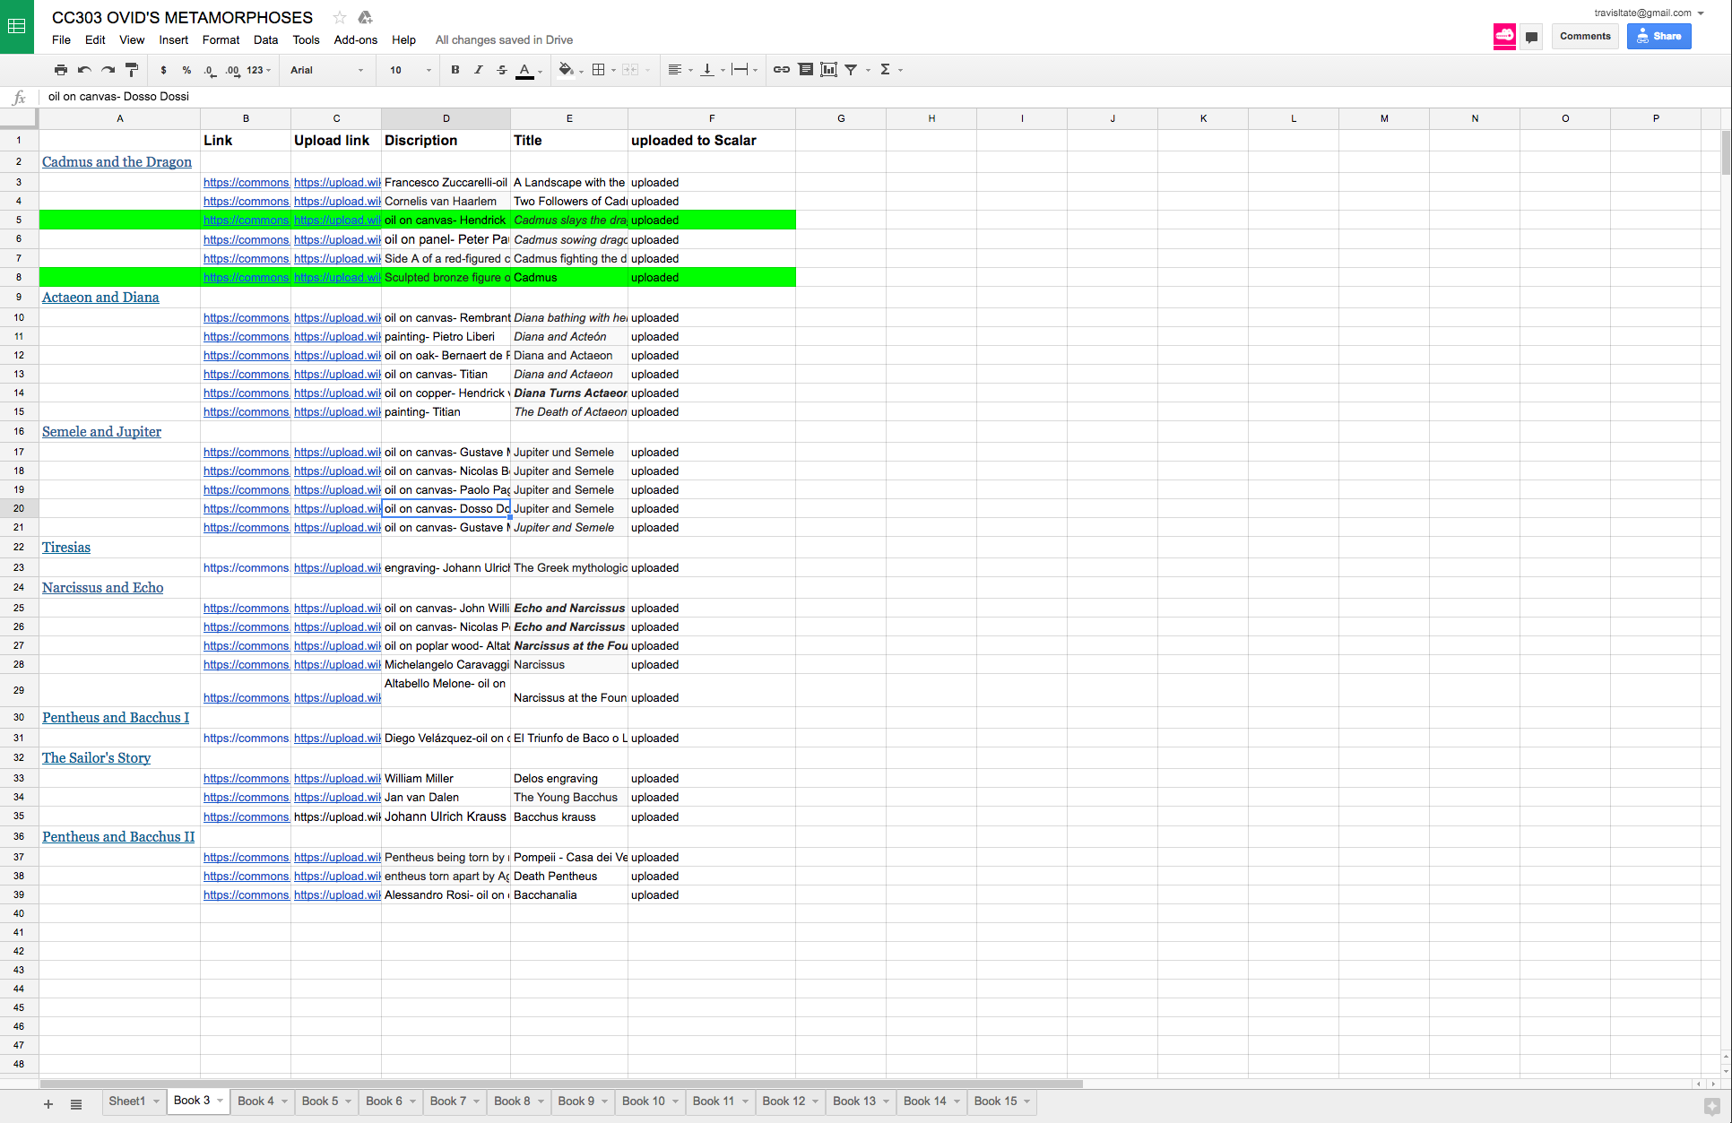Switch to the Book 7 sheet tab
The image size is (1732, 1123).
click(x=447, y=1101)
